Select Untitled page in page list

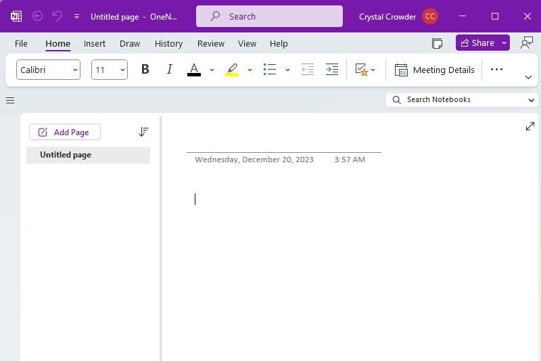click(x=89, y=155)
